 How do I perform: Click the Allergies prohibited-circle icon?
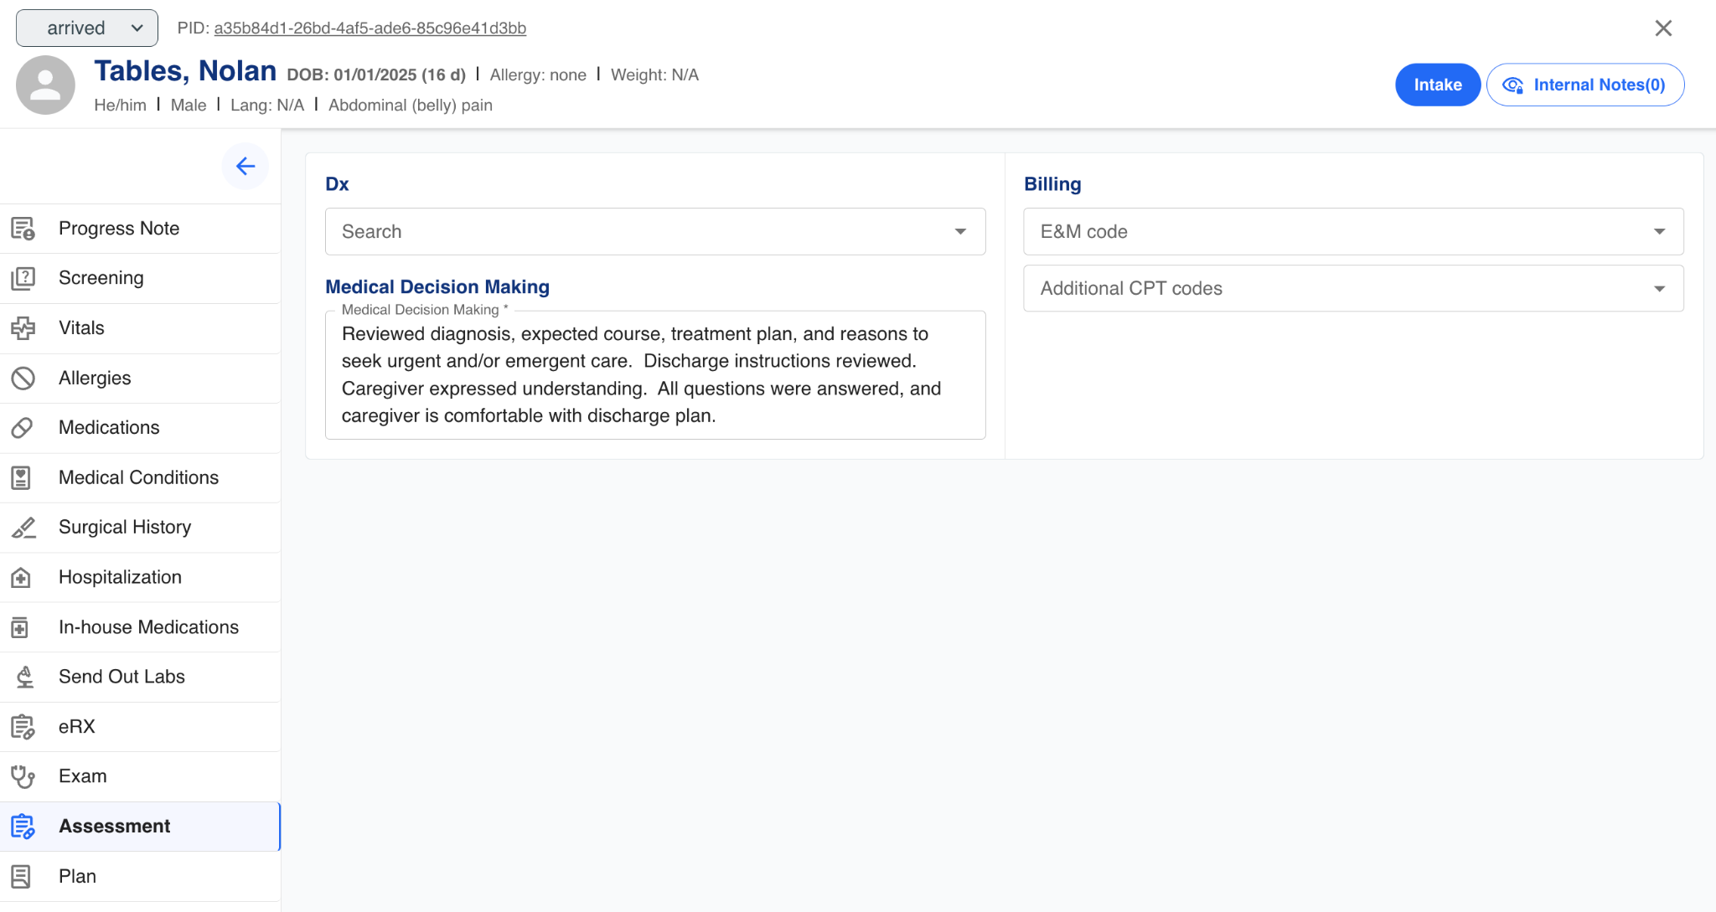(23, 379)
